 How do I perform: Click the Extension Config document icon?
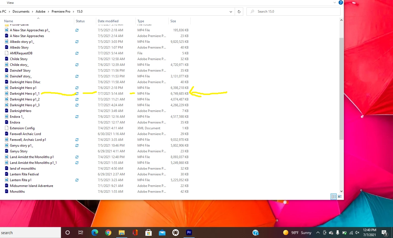(7, 128)
